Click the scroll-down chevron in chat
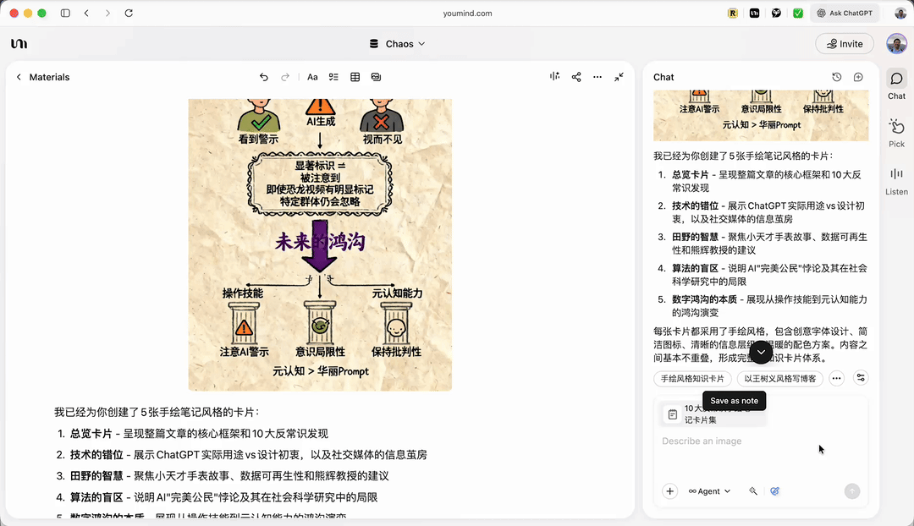The image size is (914, 526). coord(761,352)
